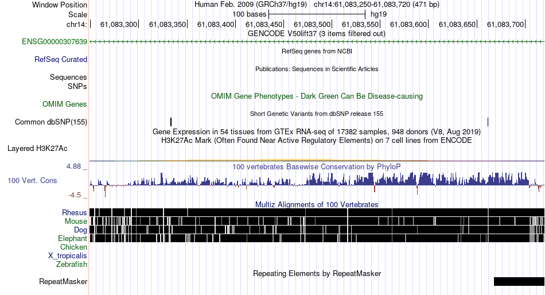Click the Layered H3K27Ac track label

click(x=37, y=149)
